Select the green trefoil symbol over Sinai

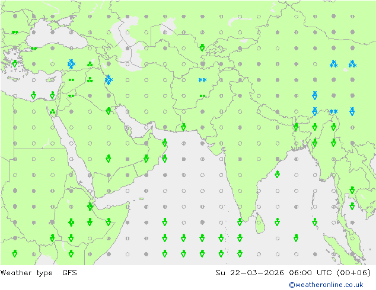point(53,111)
